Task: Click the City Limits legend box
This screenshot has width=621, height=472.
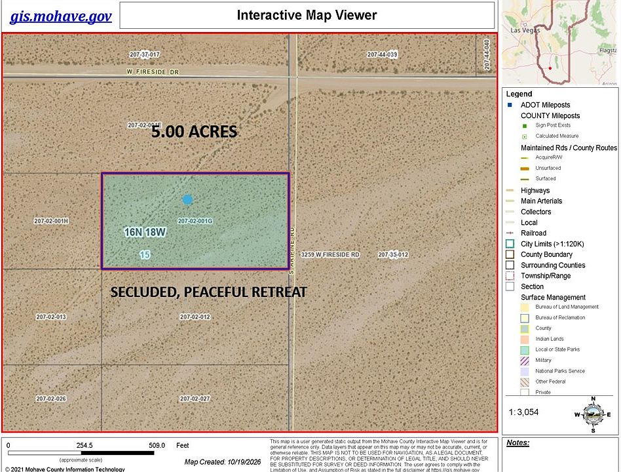Action: (510, 244)
